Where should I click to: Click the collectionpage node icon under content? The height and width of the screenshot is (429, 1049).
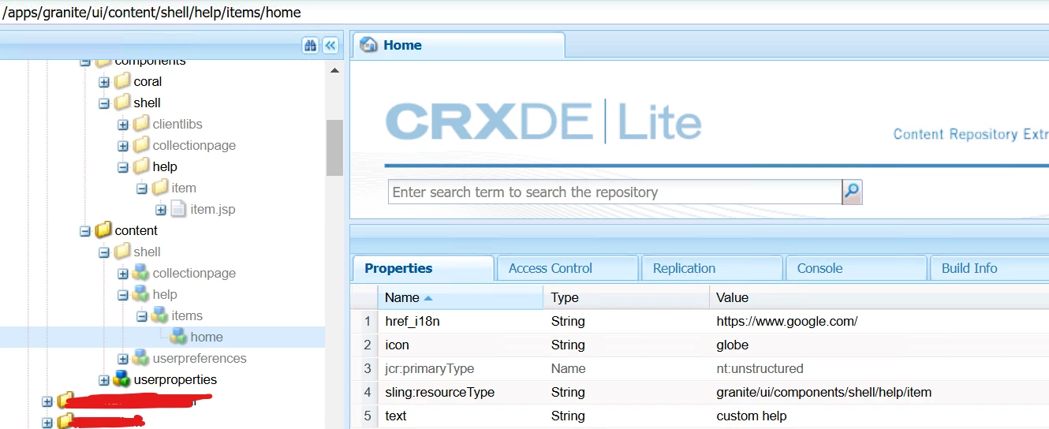(x=140, y=273)
